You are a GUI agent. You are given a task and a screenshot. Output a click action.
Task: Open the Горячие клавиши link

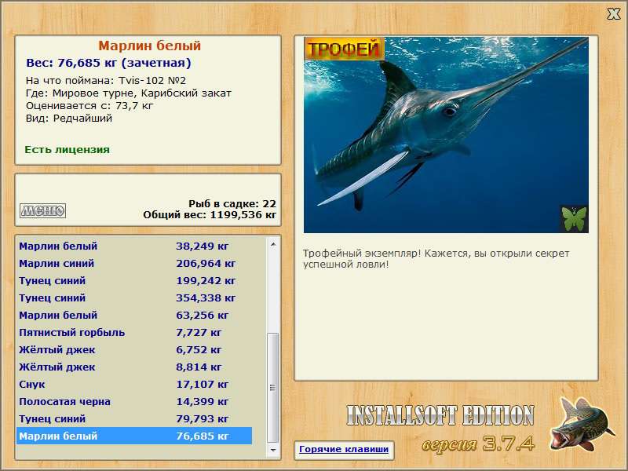tap(344, 449)
